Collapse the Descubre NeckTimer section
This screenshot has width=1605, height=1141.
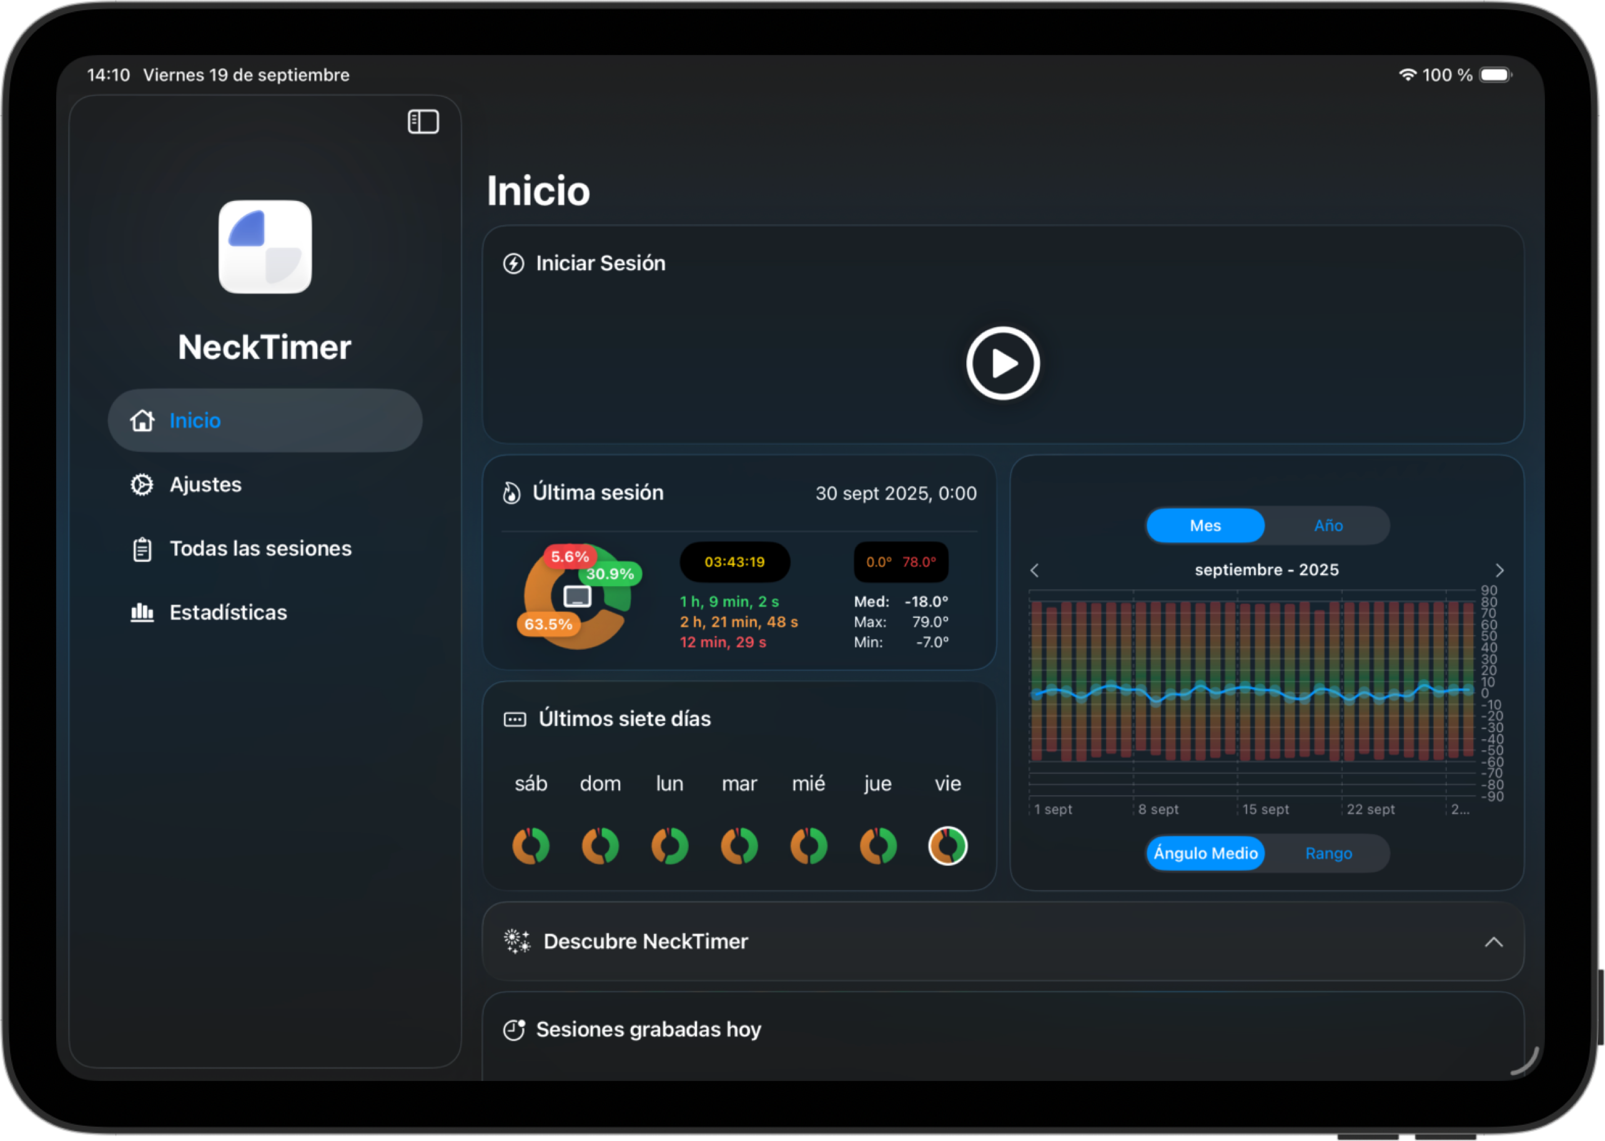[1494, 941]
